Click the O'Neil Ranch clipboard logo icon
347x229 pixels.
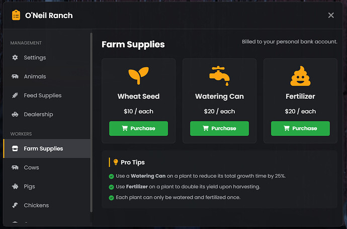(x=16, y=15)
